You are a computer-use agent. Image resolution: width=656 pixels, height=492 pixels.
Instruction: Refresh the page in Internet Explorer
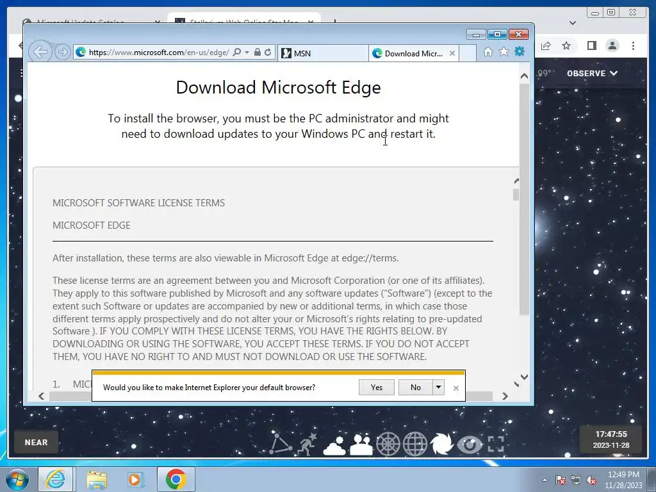pyautogui.click(x=268, y=52)
